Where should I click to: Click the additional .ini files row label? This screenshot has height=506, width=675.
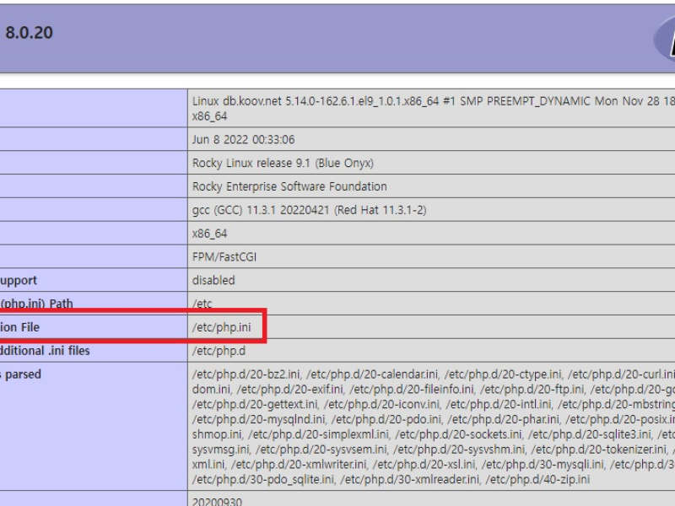tap(45, 351)
